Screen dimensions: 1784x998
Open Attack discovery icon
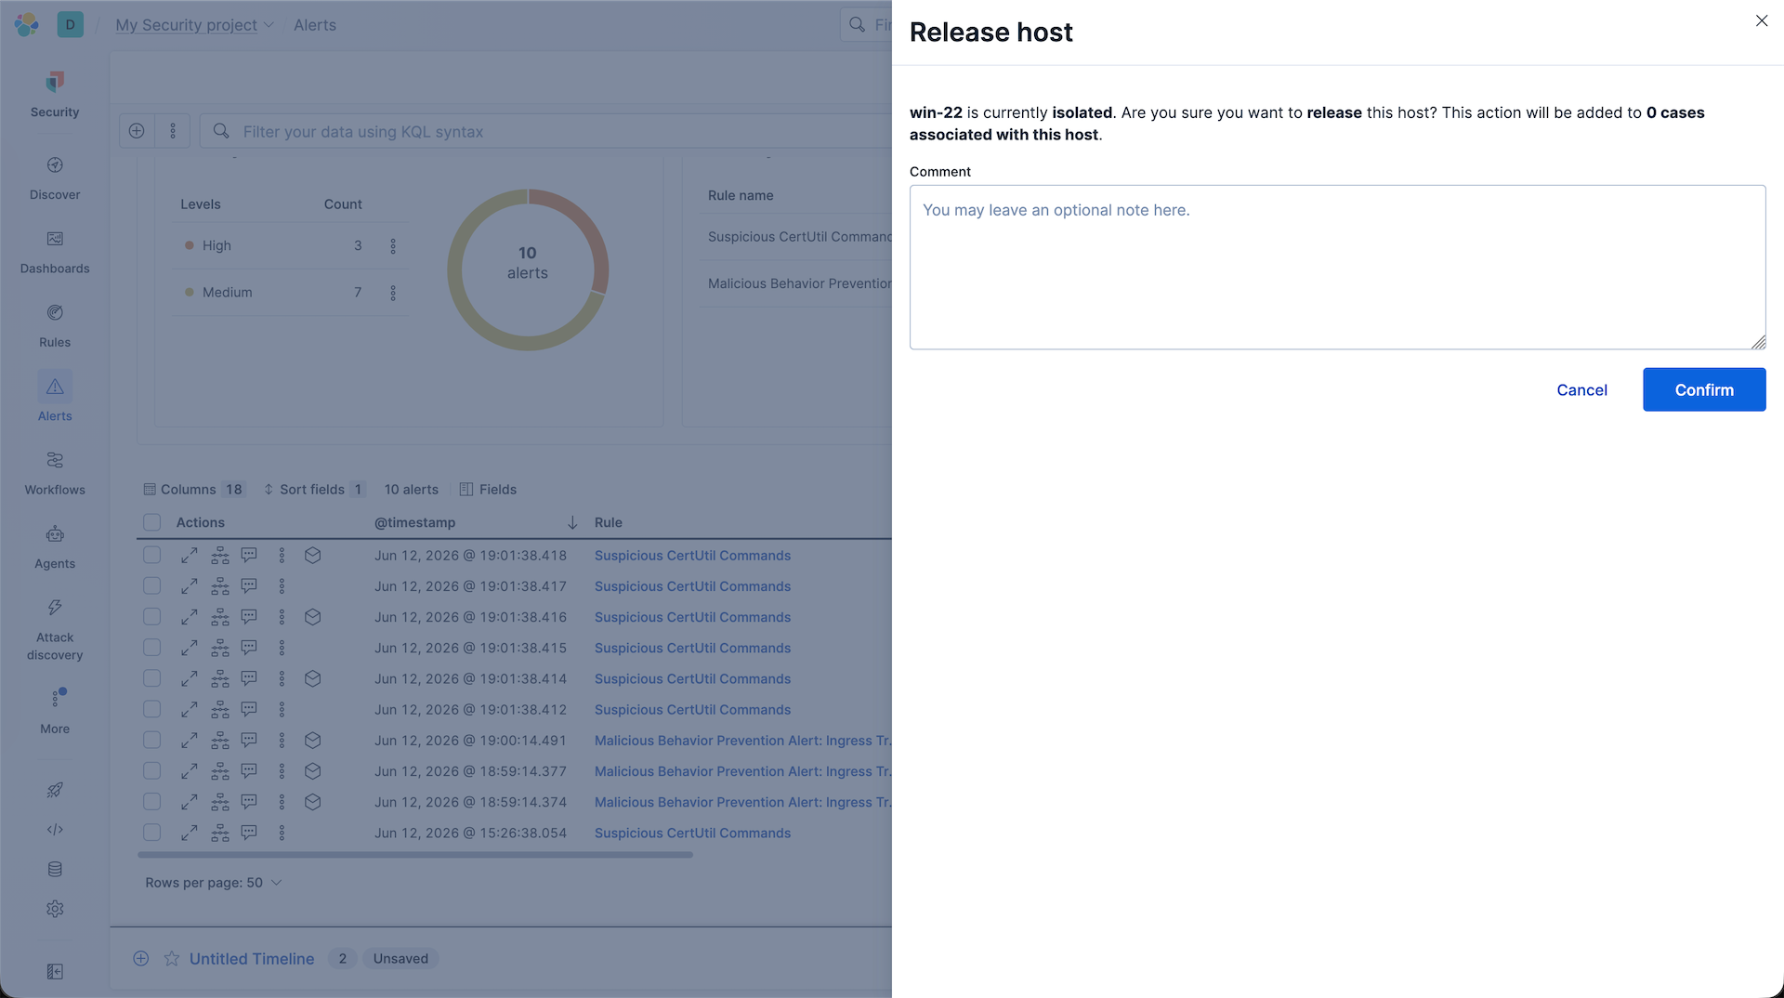(x=55, y=629)
